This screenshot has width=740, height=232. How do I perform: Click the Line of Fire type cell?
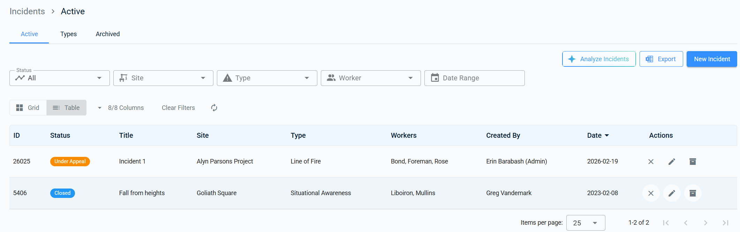coord(305,161)
